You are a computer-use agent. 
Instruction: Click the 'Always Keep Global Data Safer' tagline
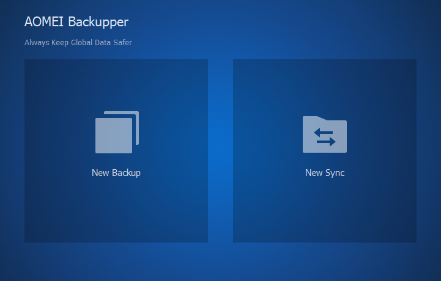tap(78, 43)
